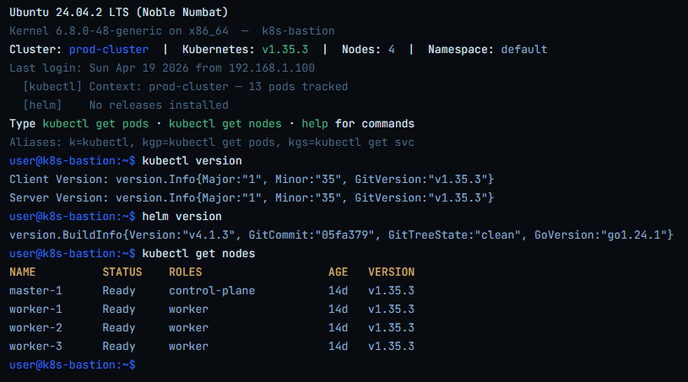Click the '14d' age for worker-1
Viewport: 688px width, 382px height.
pos(338,309)
